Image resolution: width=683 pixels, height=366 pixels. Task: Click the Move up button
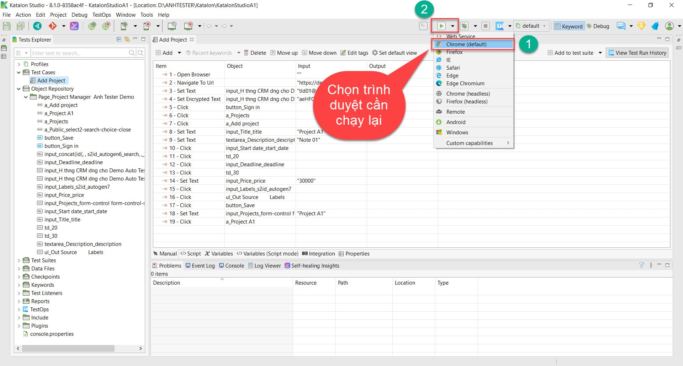pos(284,53)
